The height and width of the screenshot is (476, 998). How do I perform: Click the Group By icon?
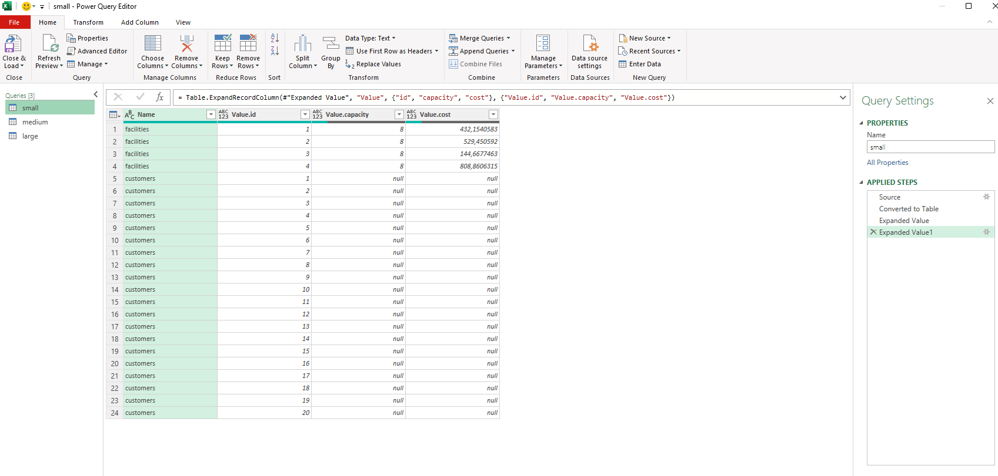331,43
